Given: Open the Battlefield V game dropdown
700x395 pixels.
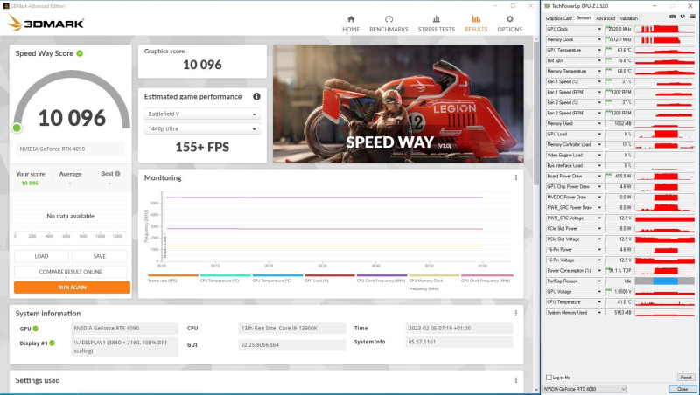Looking at the screenshot, I should [202, 114].
